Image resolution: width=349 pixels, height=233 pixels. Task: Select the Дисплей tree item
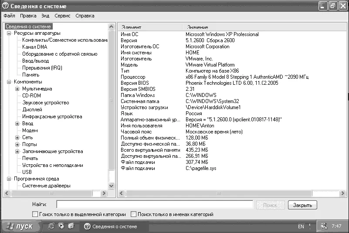pos(32,110)
